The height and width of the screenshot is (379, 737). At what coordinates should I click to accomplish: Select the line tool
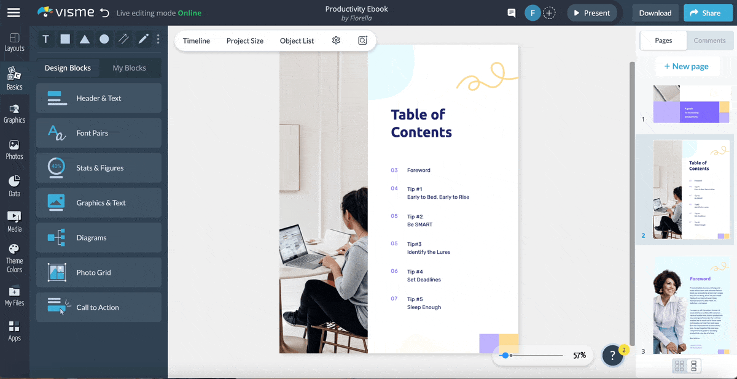pos(123,39)
